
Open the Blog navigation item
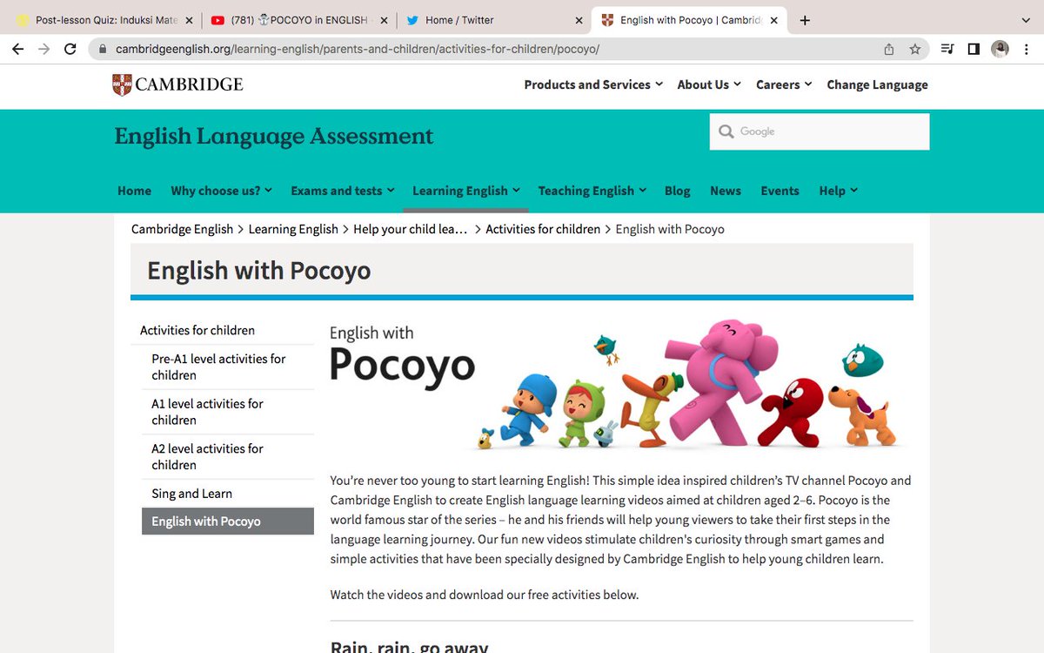tap(678, 191)
